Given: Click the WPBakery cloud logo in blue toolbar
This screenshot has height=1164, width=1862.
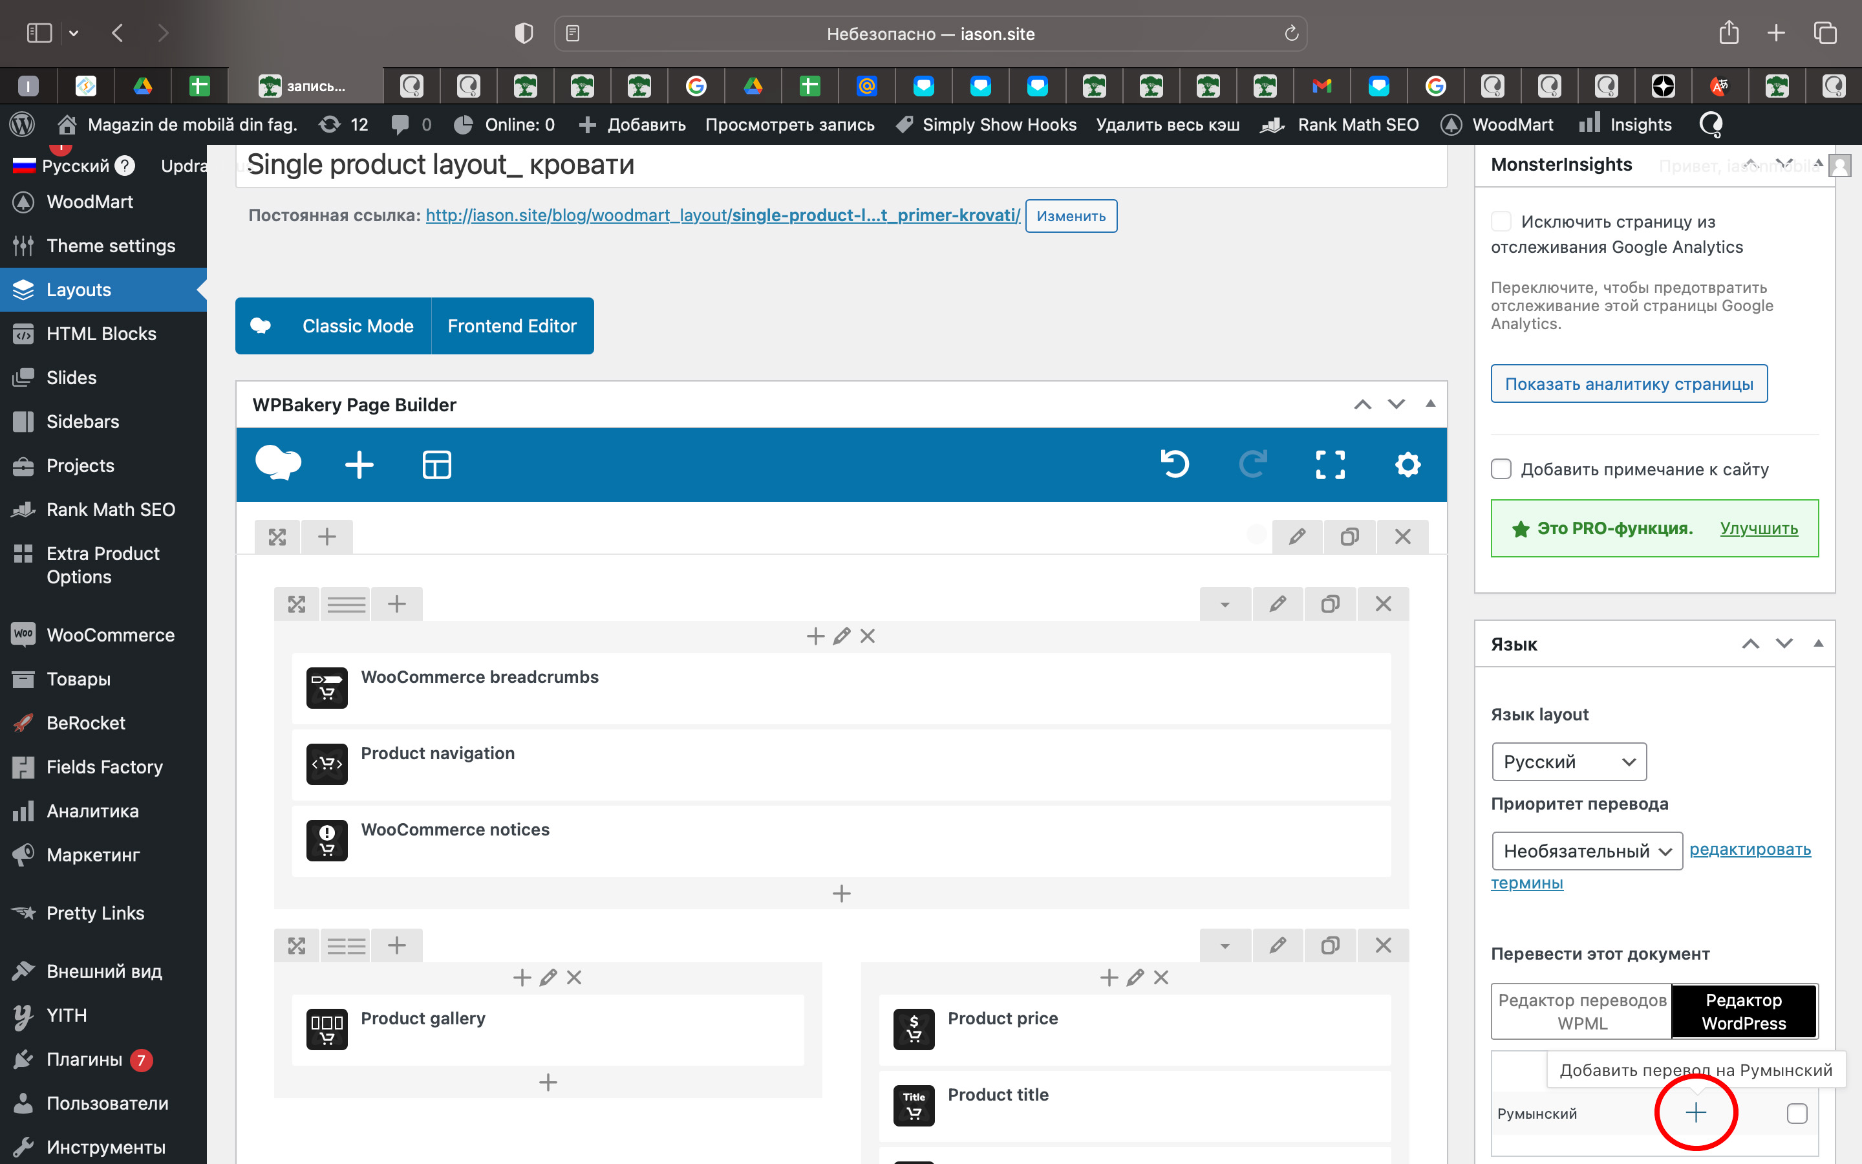Looking at the screenshot, I should coord(278,464).
